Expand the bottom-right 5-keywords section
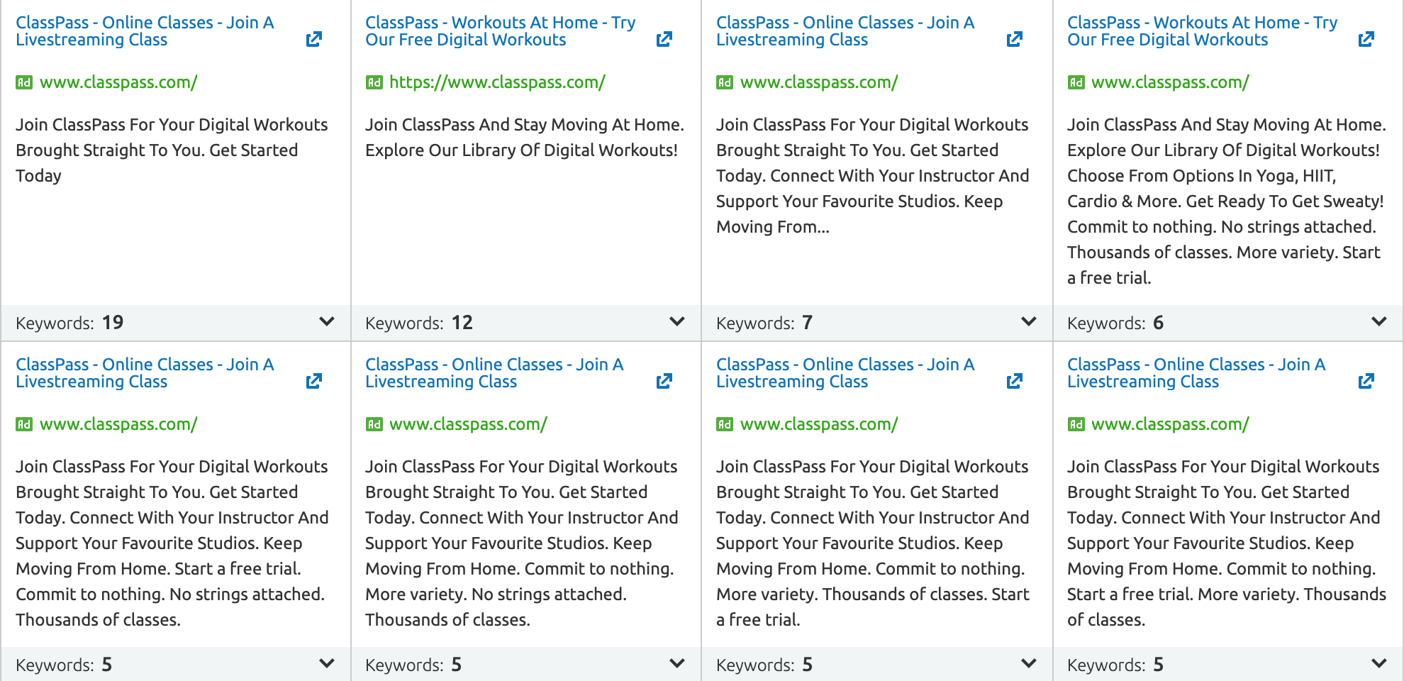Screen dimensions: 1404x681 coord(1378,664)
